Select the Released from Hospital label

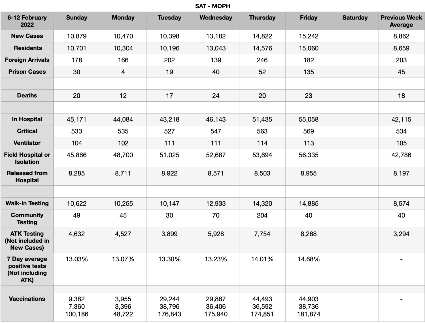[x=27, y=177]
